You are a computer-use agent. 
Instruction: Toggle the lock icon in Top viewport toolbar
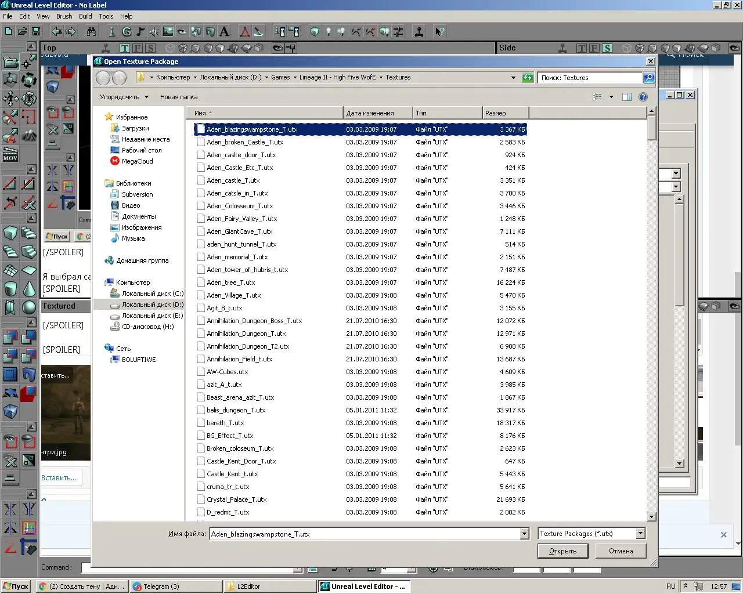click(291, 48)
